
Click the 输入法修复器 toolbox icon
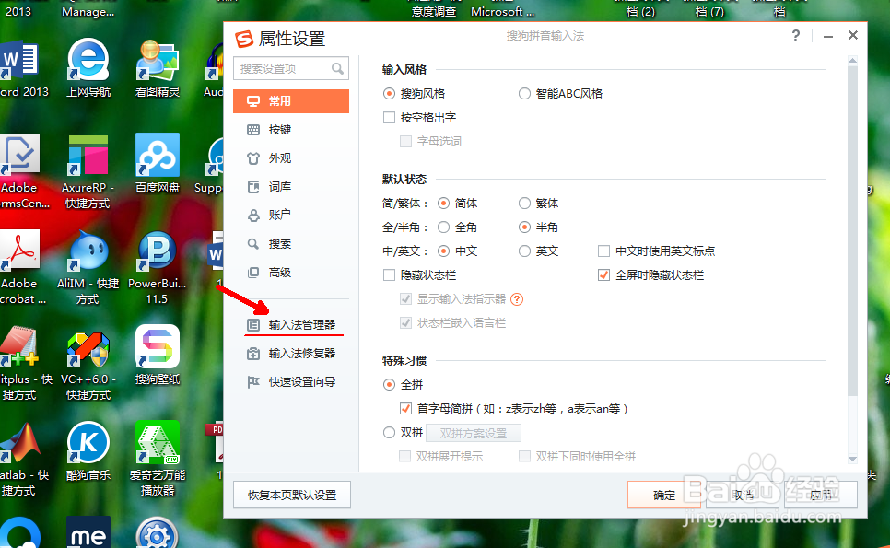[x=253, y=354]
